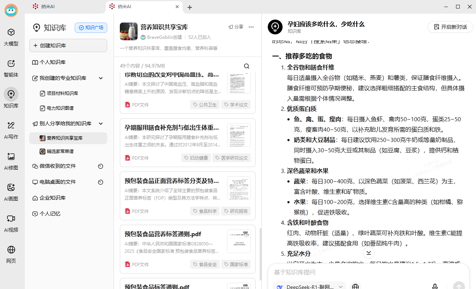Click sync icon beside 电脑桌面的文件
This screenshot has width=476, height=289.
coord(101,182)
